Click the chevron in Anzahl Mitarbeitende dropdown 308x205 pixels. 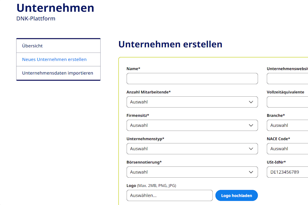(x=251, y=102)
